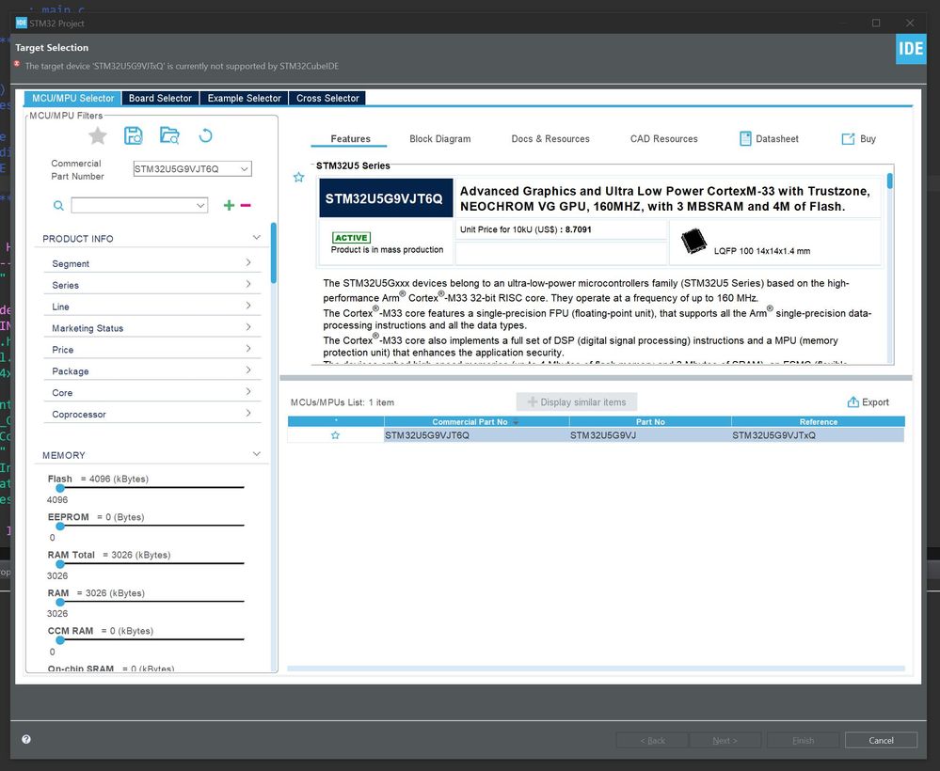Open the Docs & Resources tab
This screenshot has width=940, height=771.
point(550,139)
